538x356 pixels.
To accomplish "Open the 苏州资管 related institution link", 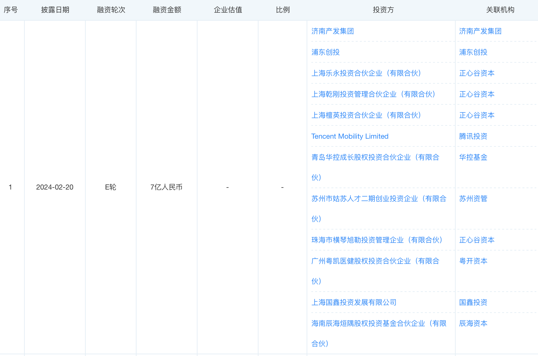I will pyautogui.click(x=473, y=199).
